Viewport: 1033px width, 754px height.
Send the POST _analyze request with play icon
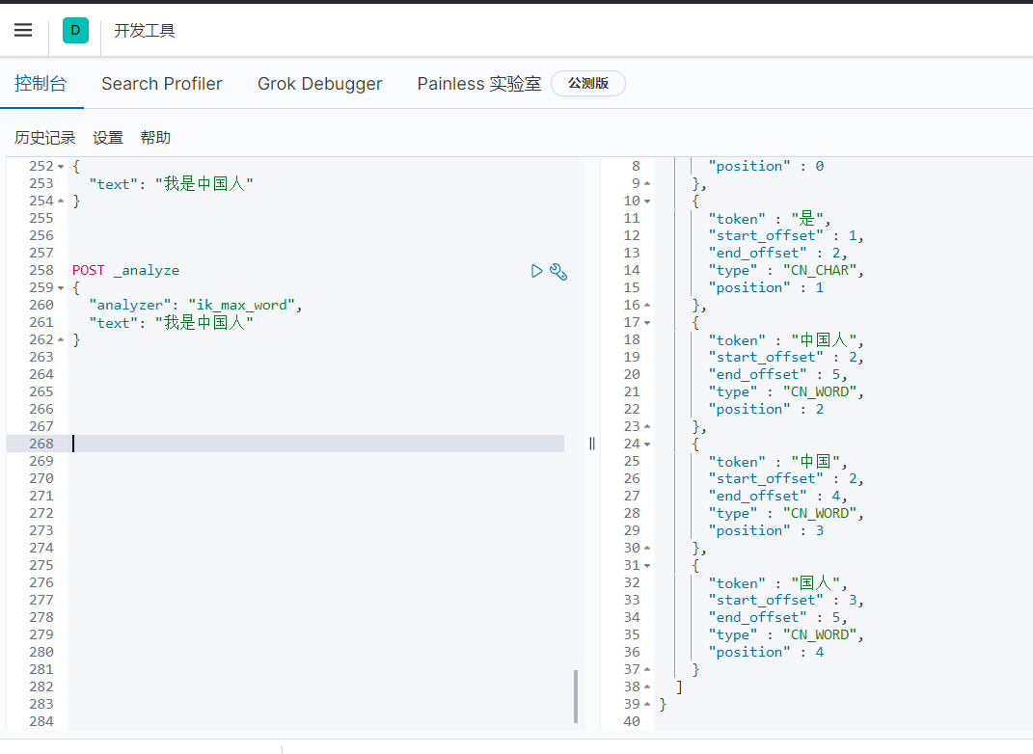click(x=537, y=271)
